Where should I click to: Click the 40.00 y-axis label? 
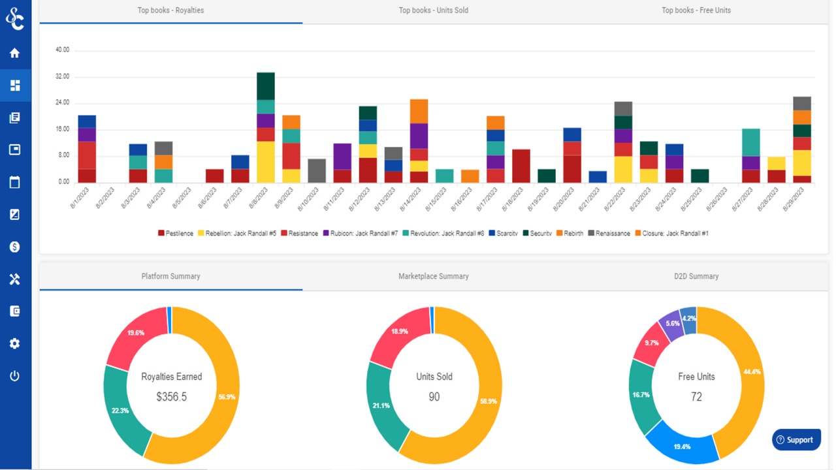[62, 50]
